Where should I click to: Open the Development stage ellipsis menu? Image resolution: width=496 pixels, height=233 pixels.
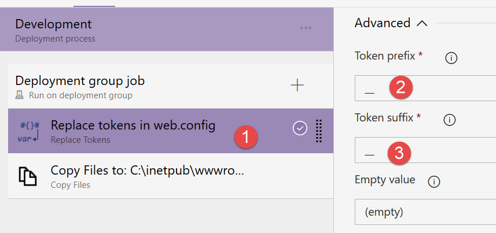306,28
